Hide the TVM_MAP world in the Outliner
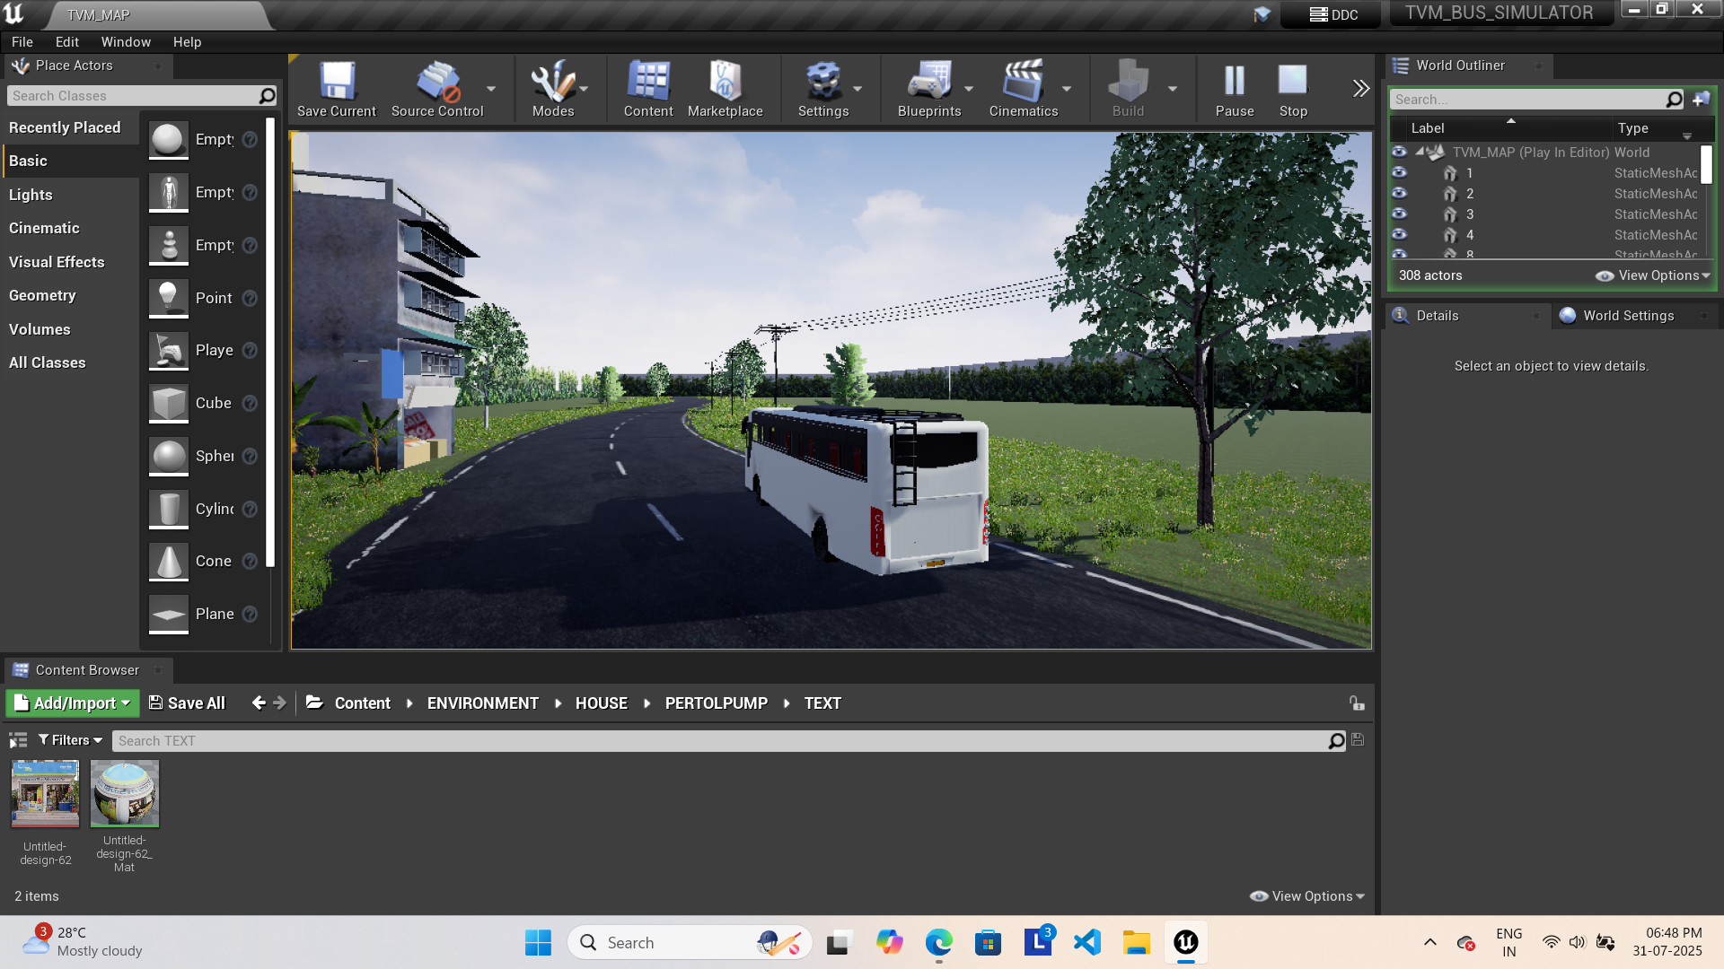 coord(1399,153)
